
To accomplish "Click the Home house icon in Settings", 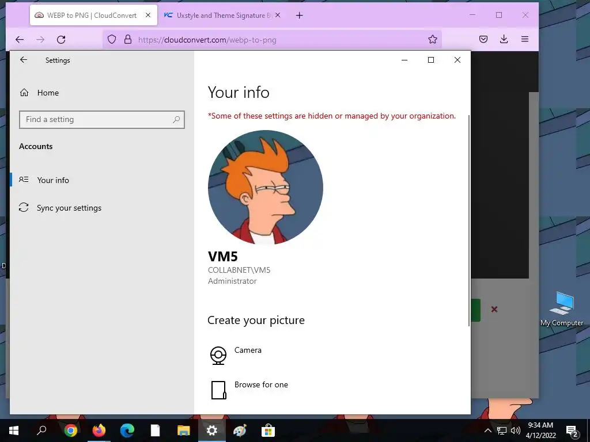I will click(x=24, y=93).
